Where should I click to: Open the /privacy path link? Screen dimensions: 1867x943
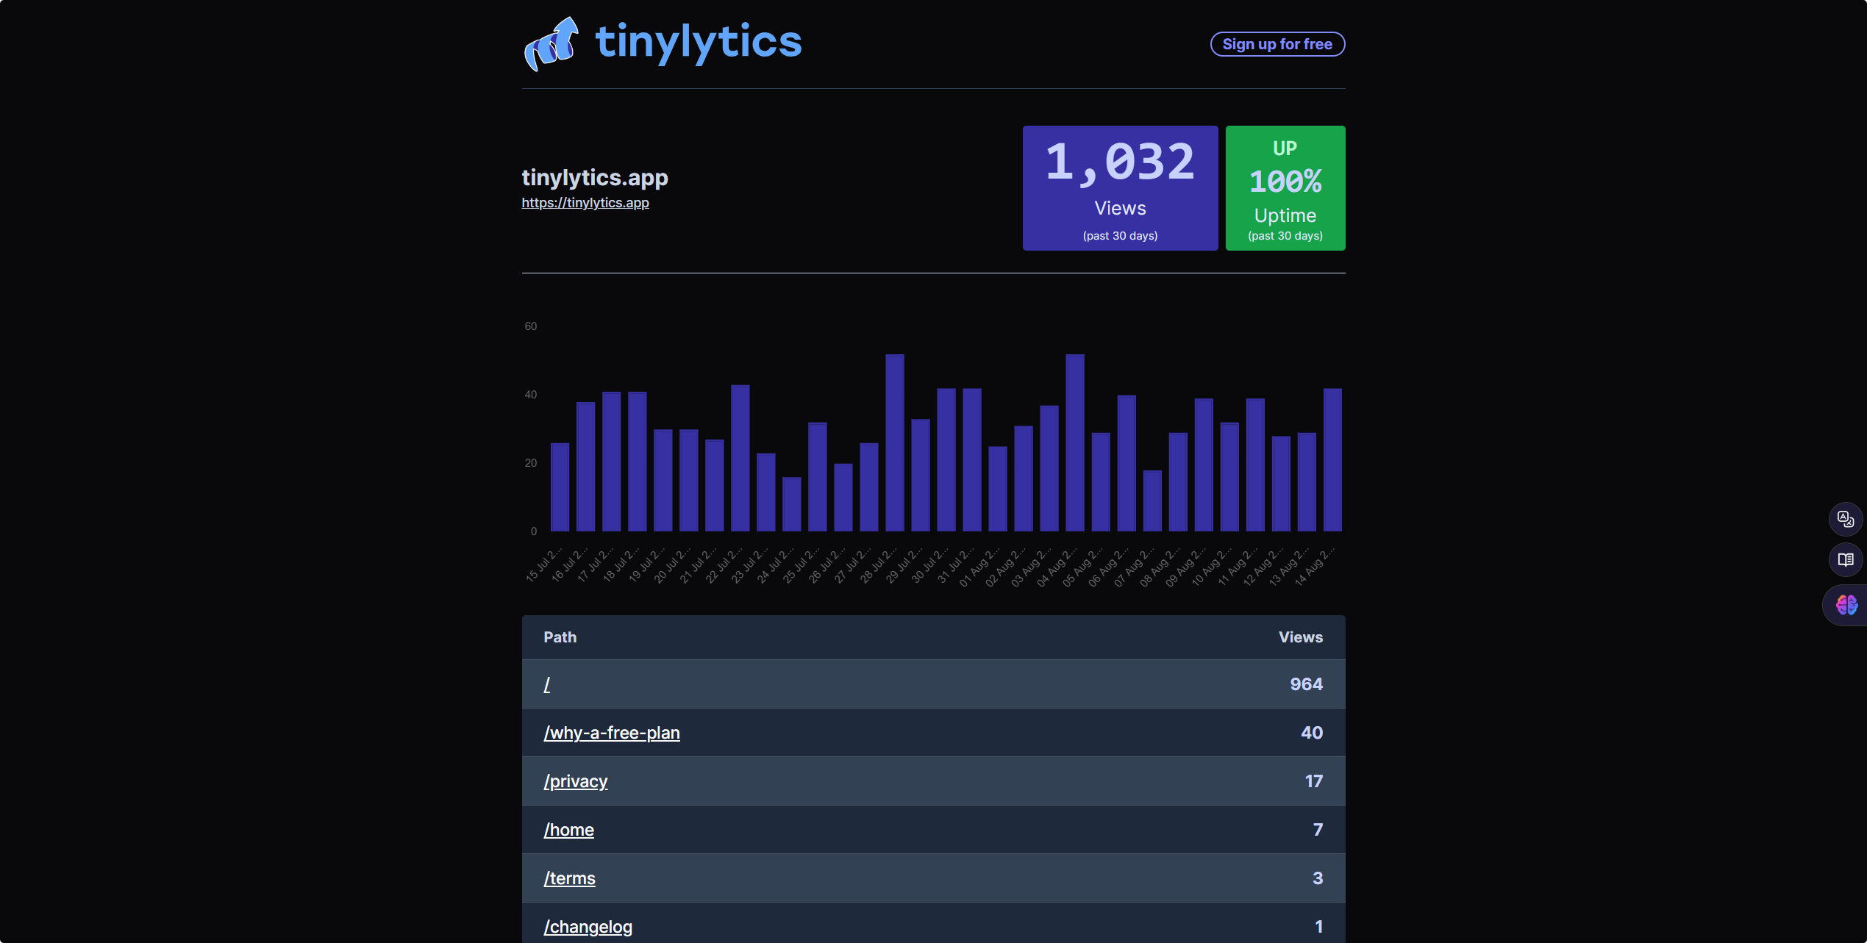pos(575,781)
